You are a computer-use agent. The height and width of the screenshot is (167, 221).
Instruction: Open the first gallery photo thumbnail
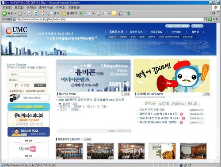69,151
